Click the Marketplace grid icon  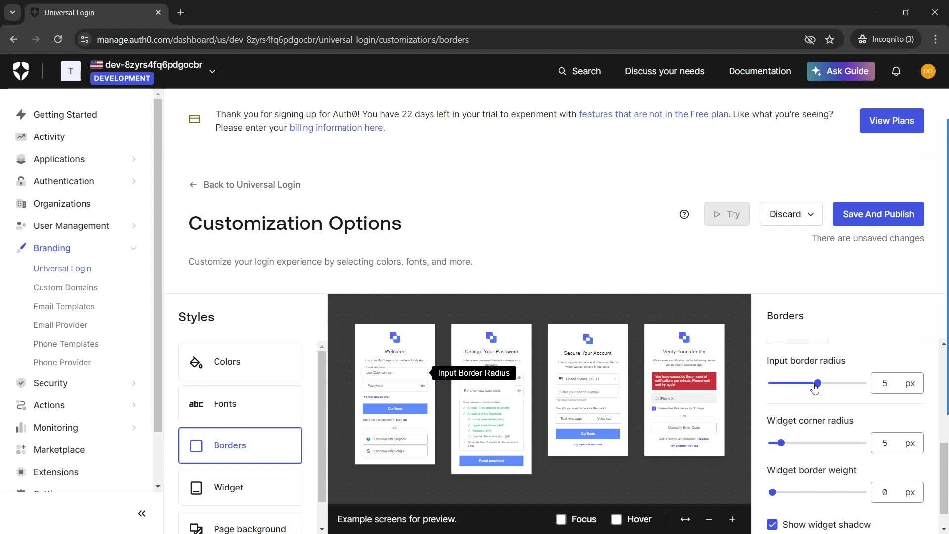pyautogui.click(x=21, y=450)
